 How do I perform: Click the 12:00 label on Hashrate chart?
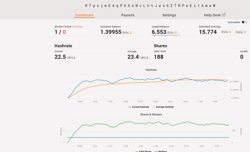click(x=125, y=101)
